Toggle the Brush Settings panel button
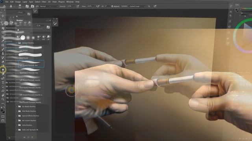 pyautogui.click(x=27, y=6)
